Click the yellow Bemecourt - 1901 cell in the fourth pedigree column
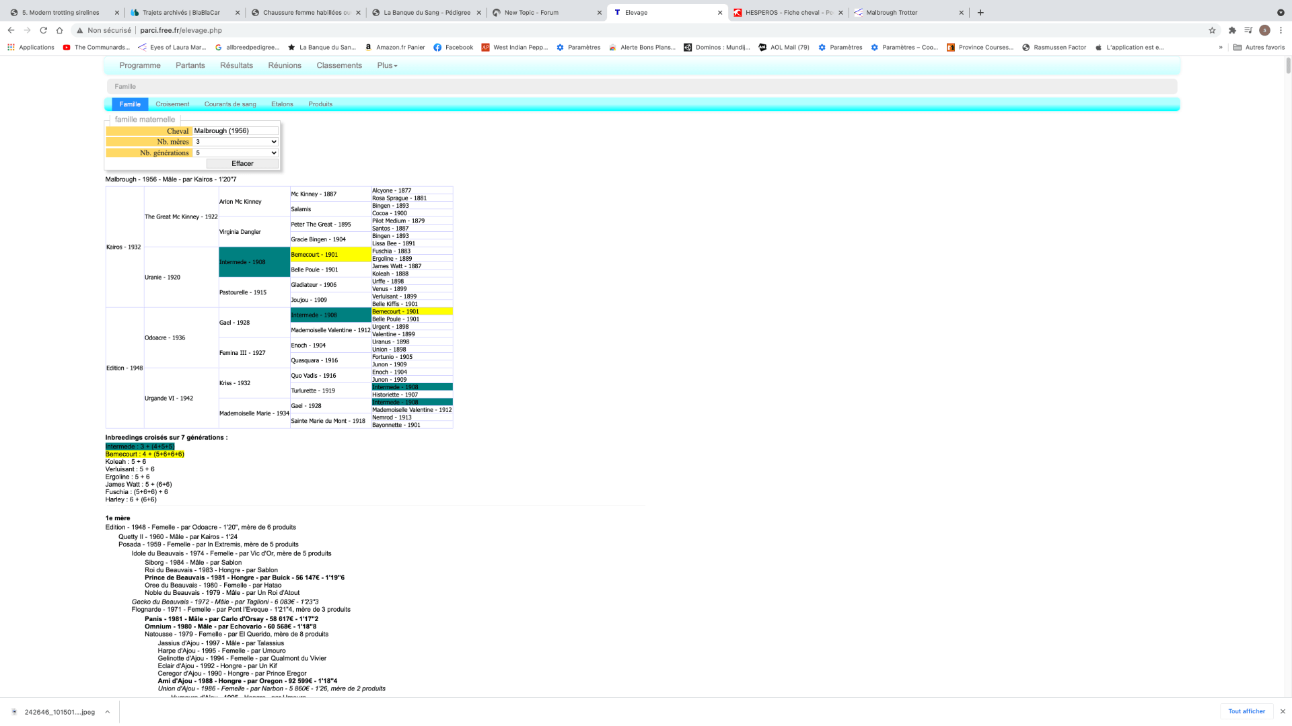This screenshot has width=1292, height=726. coord(330,255)
